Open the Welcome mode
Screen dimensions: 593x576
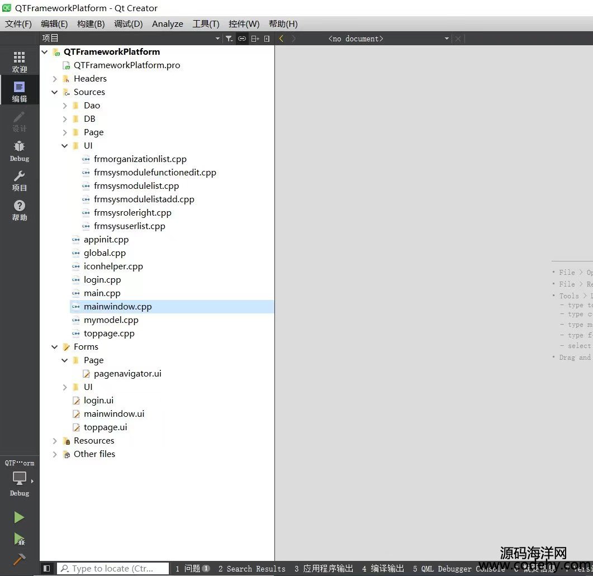point(20,62)
